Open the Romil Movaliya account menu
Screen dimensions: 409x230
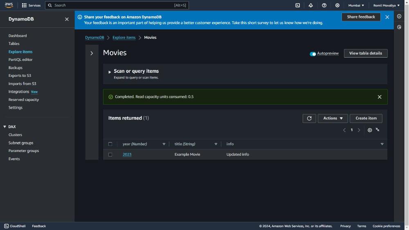tap(387, 5)
